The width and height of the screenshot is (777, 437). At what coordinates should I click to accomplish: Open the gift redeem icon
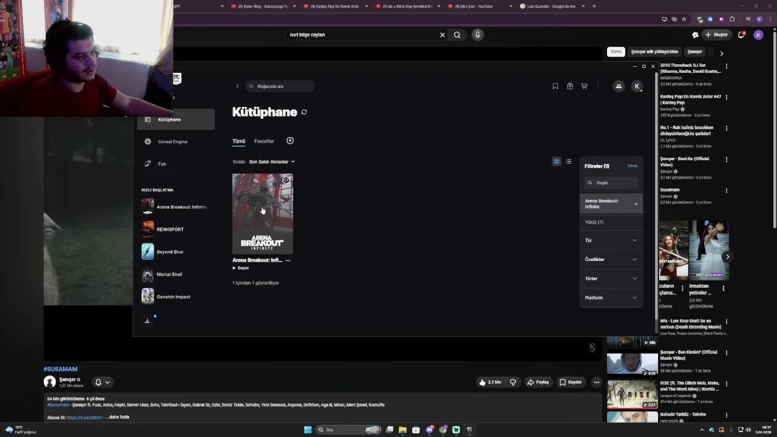tap(570, 86)
